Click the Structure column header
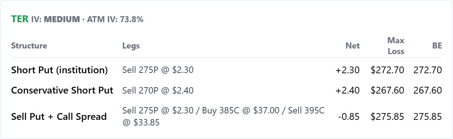Viewport: 453px width, 139px height. 29,46
